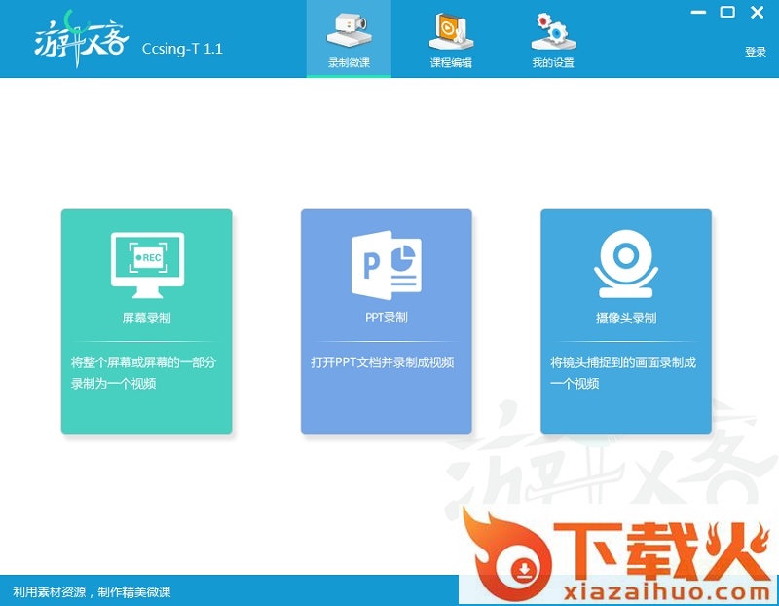Click the 屏幕录制 card title

tap(147, 319)
